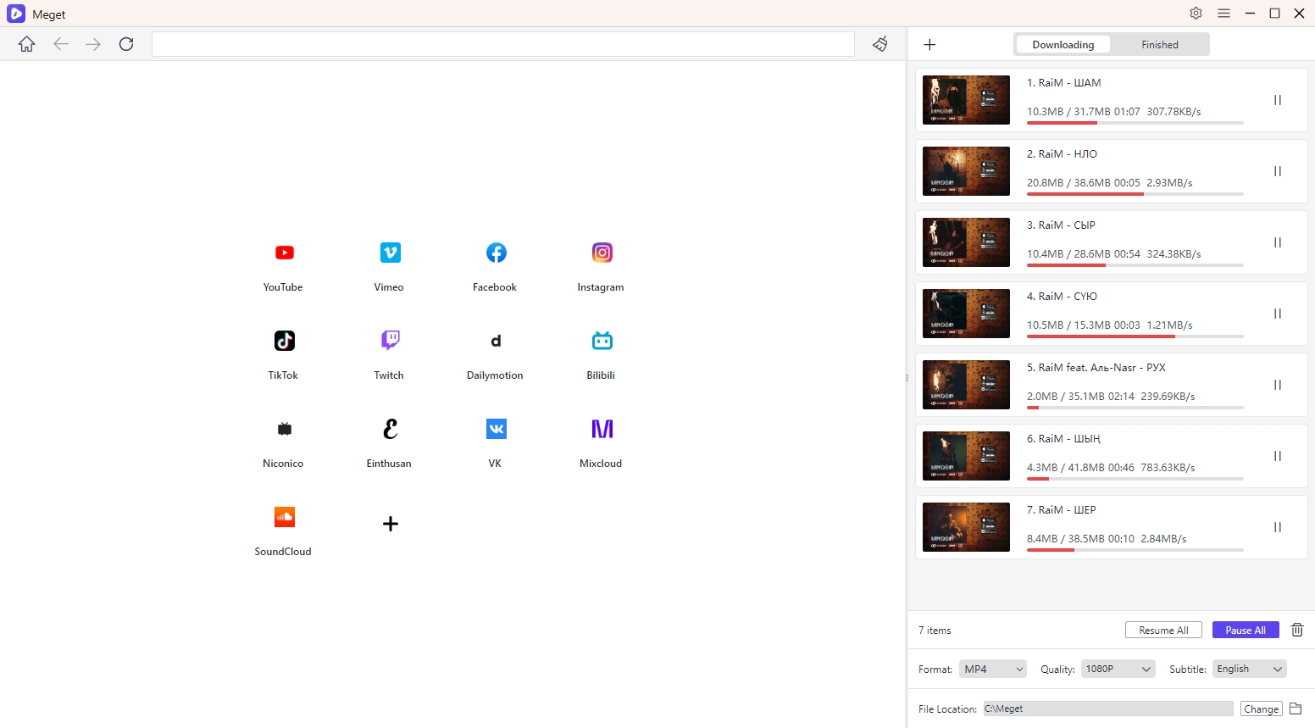The image size is (1315, 728).
Task: Pause download of RaiM - ШЕР
Action: click(x=1277, y=527)
